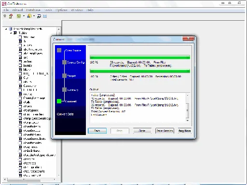Click the Target step square in the wizard
Screen dimensions: 247x185
click(64, 76)
